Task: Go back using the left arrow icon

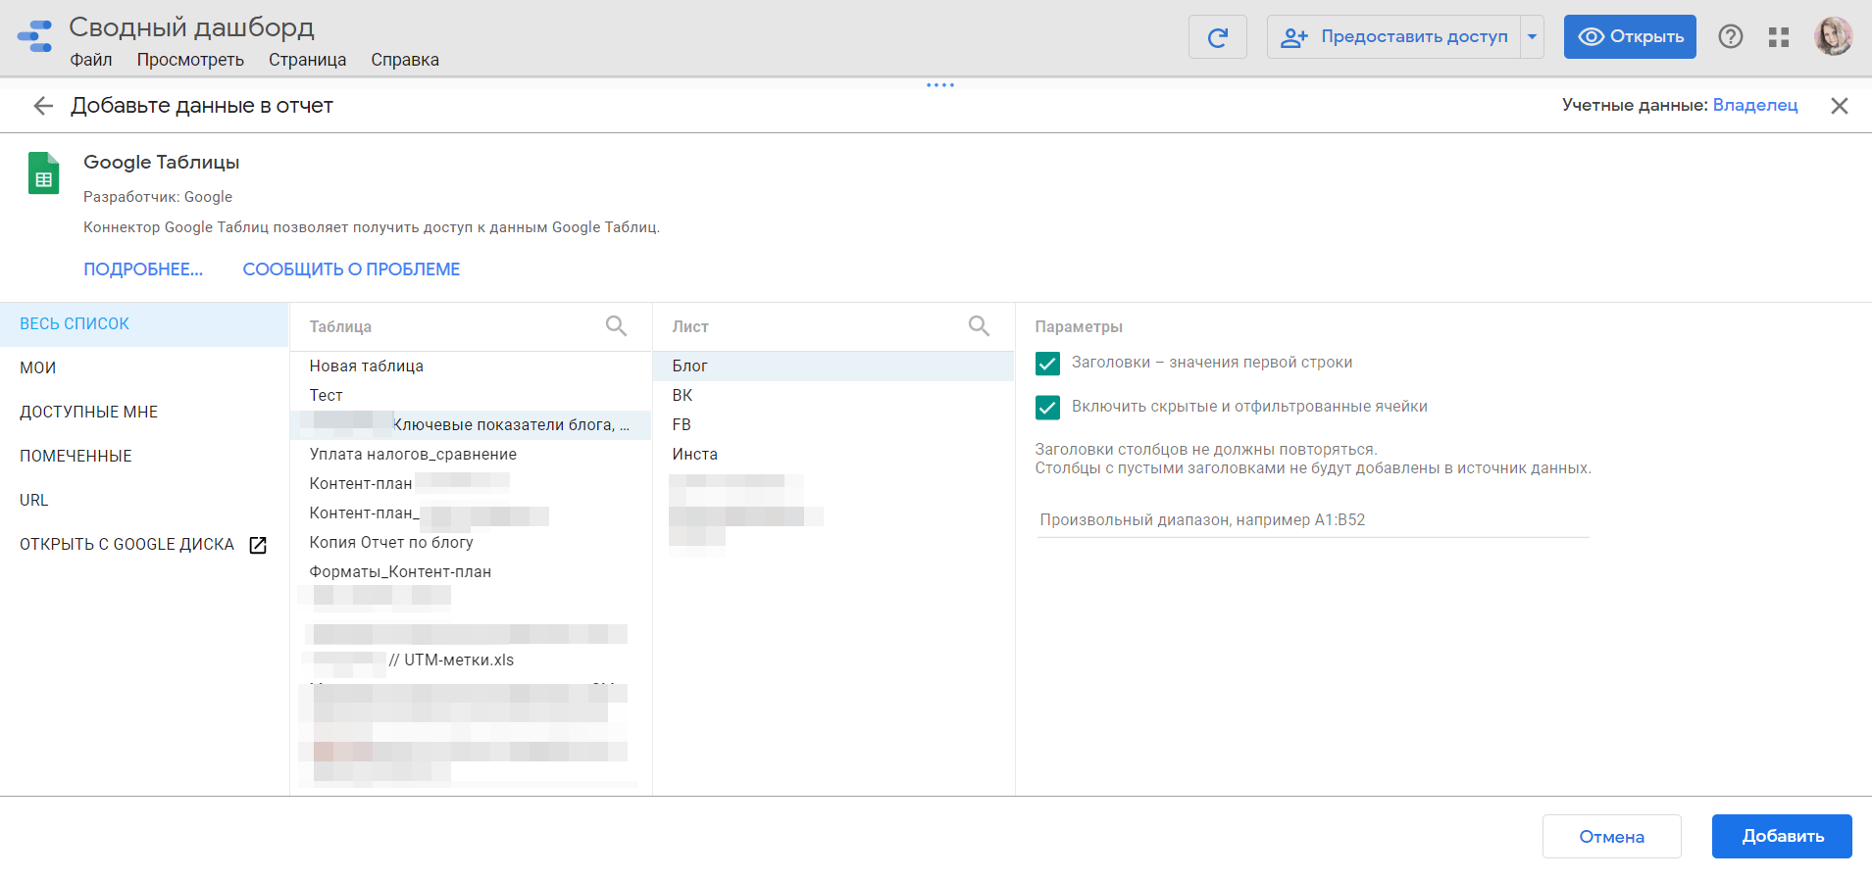Action: pos(43,106)
